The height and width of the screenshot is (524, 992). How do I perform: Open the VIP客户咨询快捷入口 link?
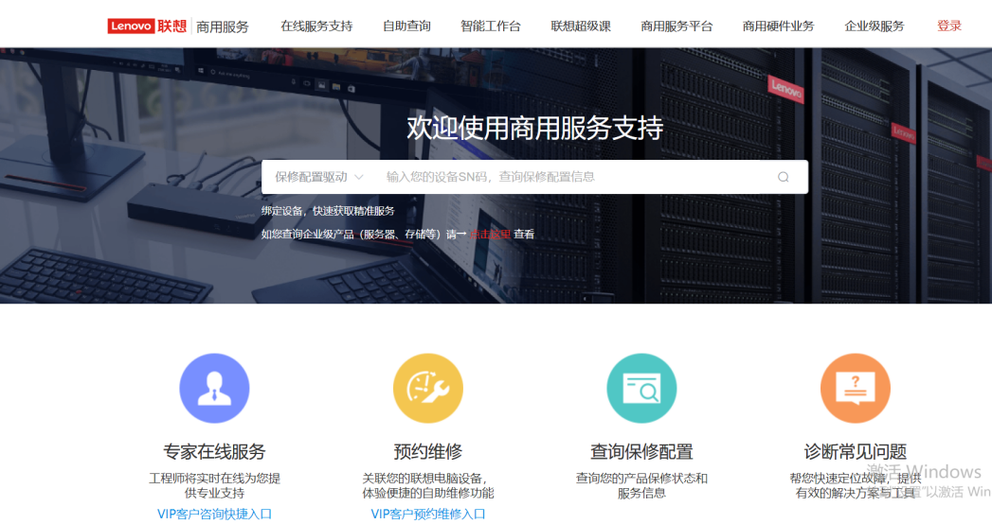(x=214, y=514)
